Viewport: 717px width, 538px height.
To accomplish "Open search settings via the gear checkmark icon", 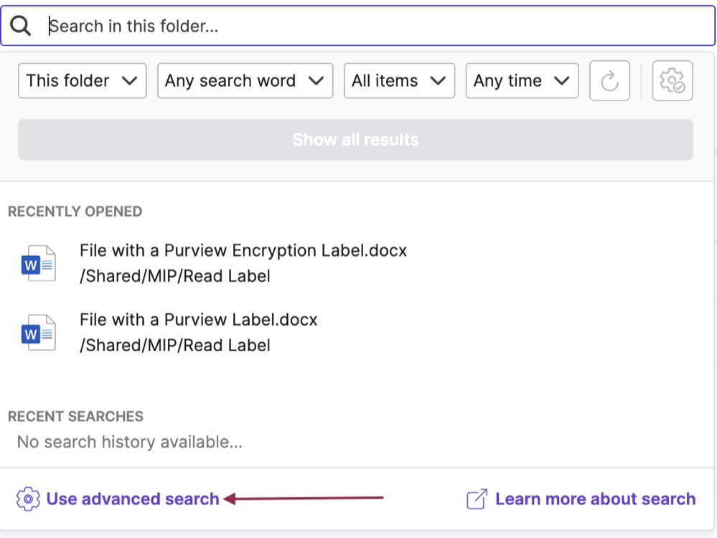I will 672,80.
